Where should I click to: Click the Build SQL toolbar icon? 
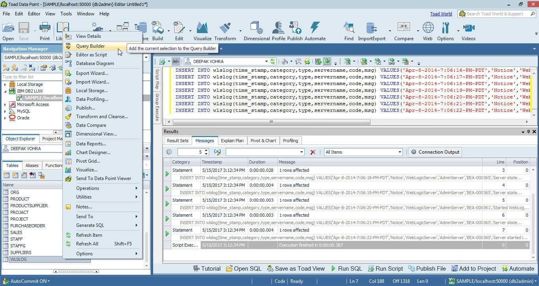[157, 32]
